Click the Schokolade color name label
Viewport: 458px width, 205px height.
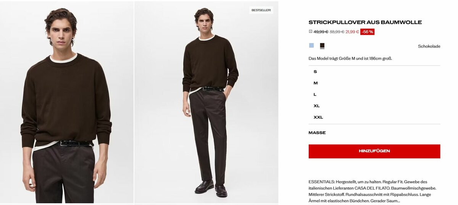coord(429,46)
